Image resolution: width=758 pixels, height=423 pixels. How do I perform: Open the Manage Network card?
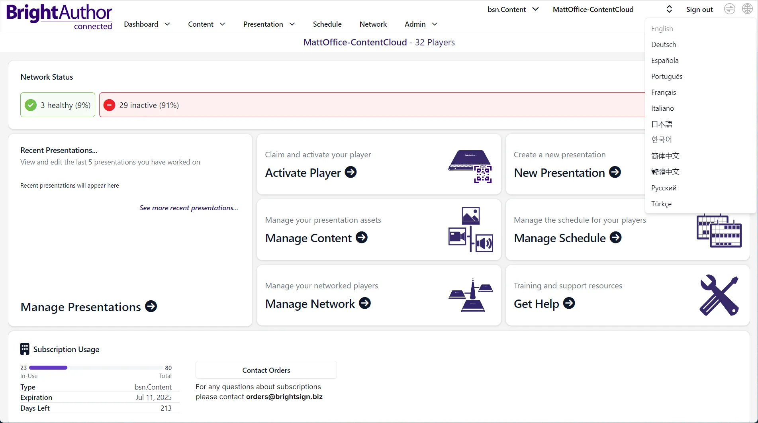[379, 295]
